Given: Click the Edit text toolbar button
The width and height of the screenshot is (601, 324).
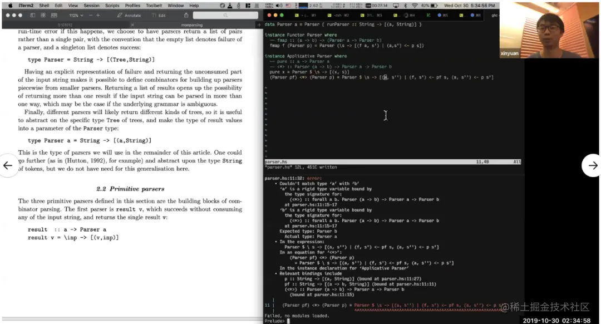Looking at the screenshot, I should click(x=159, y=16).
